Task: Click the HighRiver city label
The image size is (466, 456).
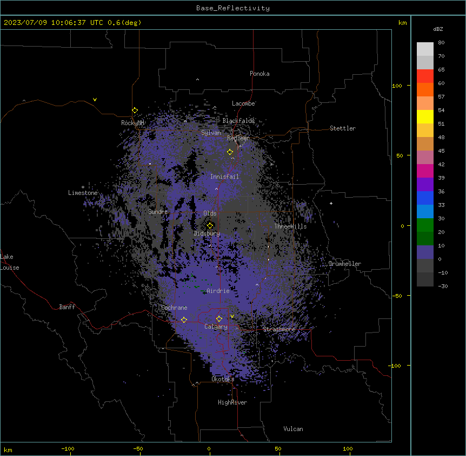Action: [x=232, y=402]
